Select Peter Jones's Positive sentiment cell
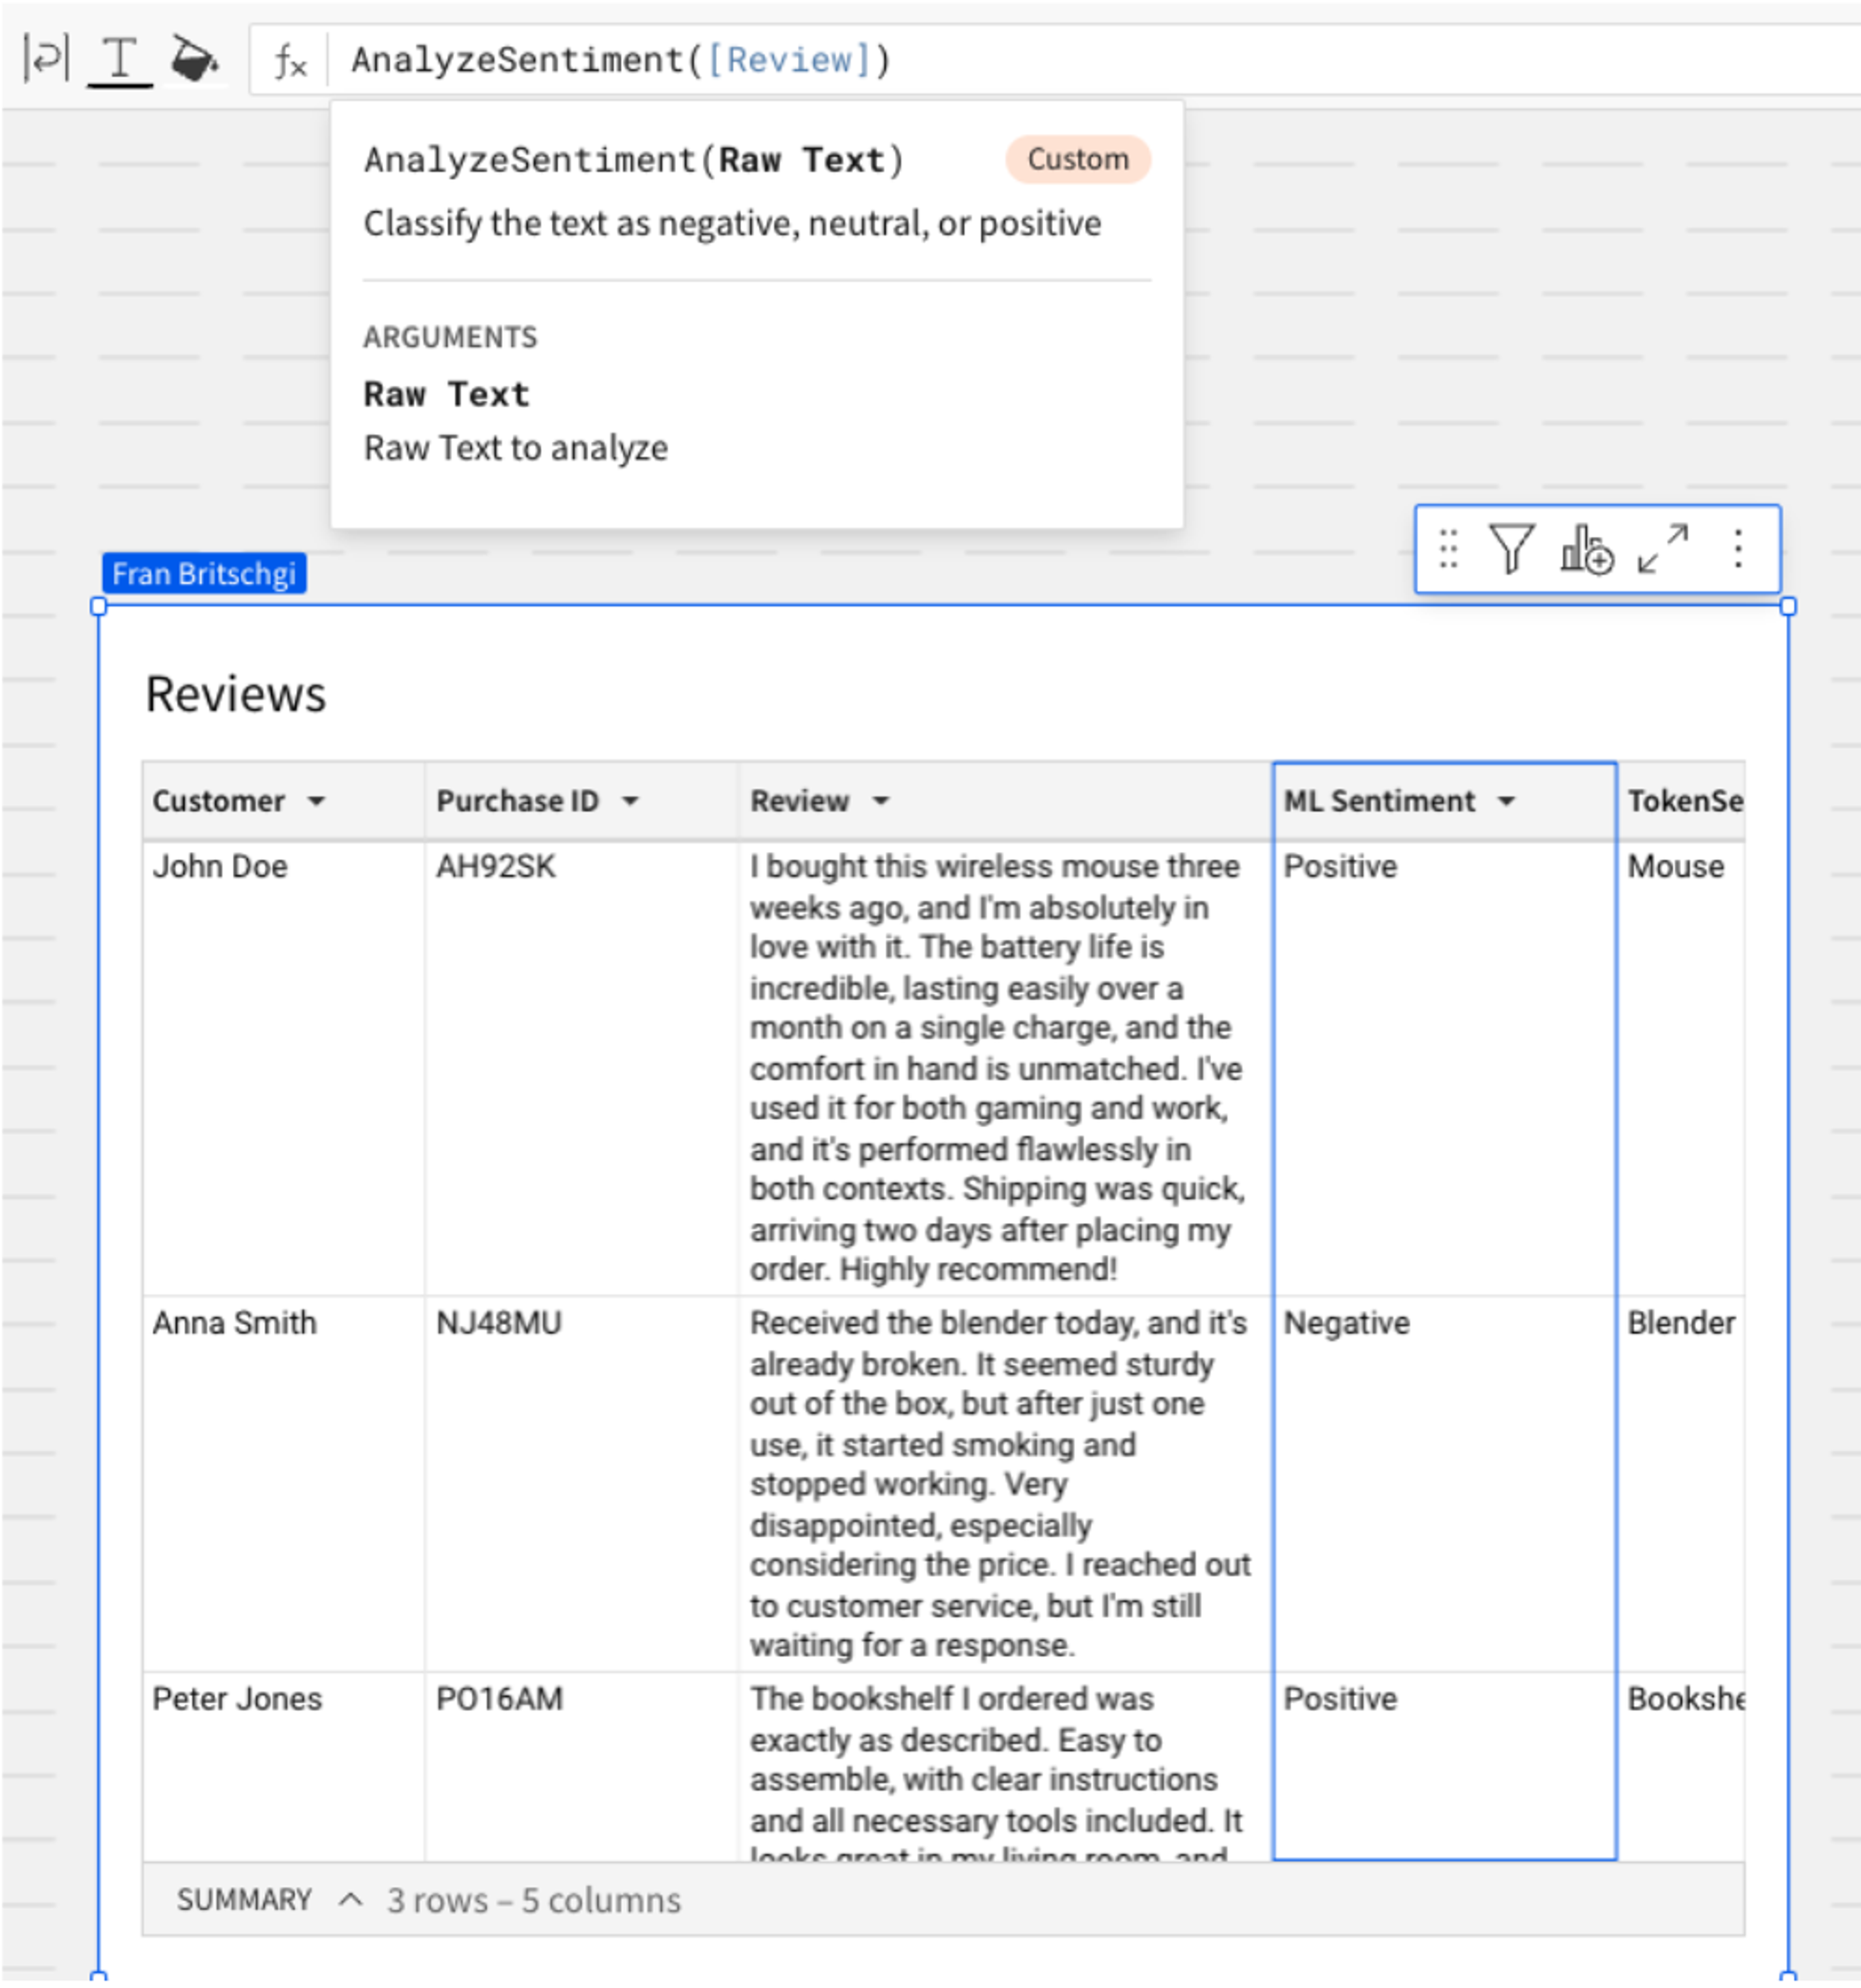Screen dimensions: 1861x1988 (1444, 1767)
